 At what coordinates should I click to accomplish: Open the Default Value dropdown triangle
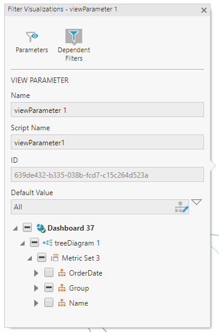coord(196,202)
